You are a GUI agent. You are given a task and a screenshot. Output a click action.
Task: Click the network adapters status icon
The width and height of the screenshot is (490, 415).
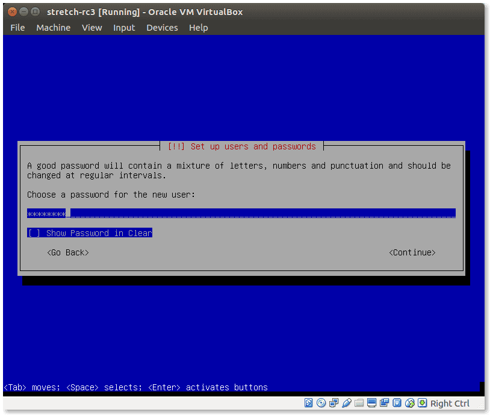[x=332, y=403]
